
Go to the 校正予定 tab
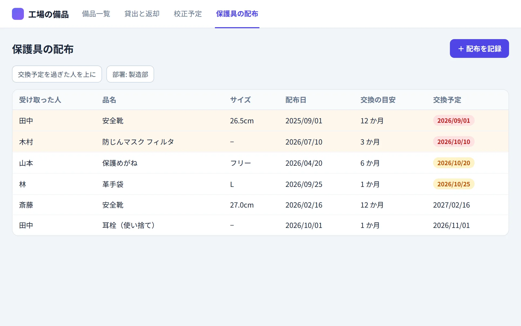click(188, 14)
